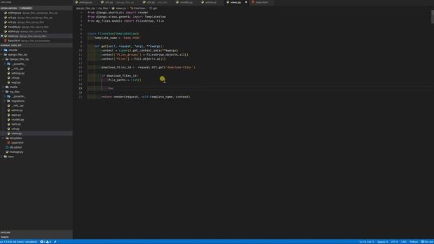Click the 'file_paths = list()' code line

coord(125,80)
